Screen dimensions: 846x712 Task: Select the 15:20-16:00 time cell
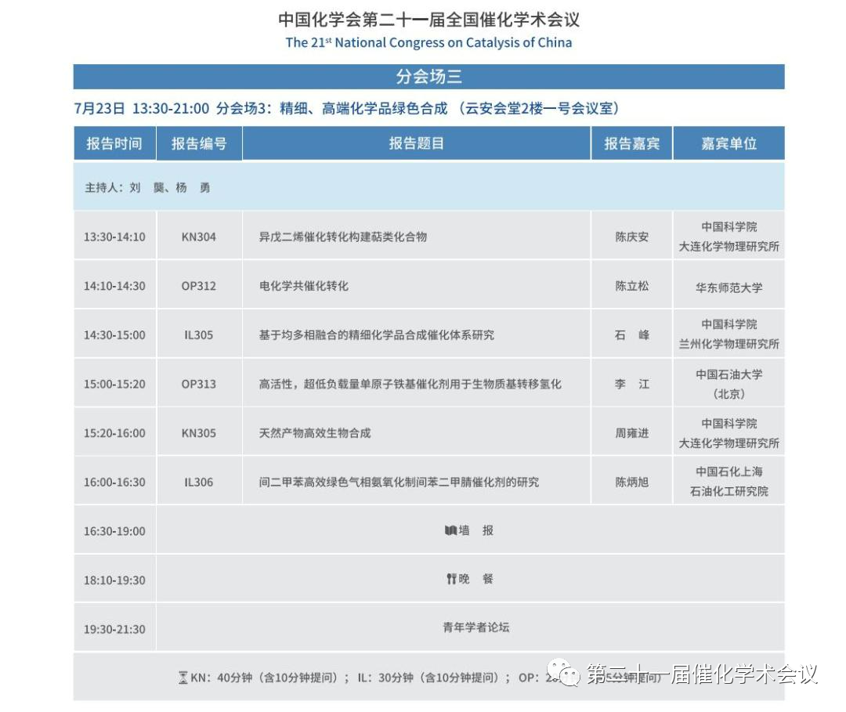point(114,433)
